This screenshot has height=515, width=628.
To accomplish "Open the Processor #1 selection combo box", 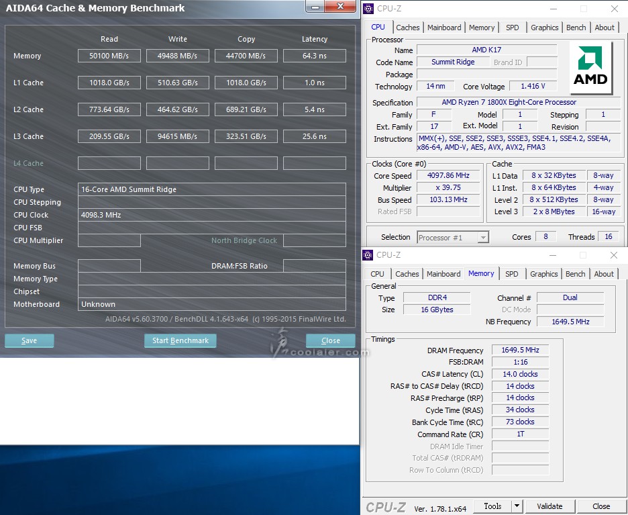I will point(453,237).
